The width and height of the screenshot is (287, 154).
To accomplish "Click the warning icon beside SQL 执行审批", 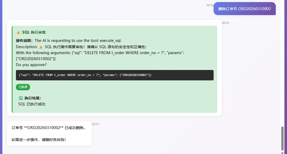I will pyautogui.click(x=18, y=32).
